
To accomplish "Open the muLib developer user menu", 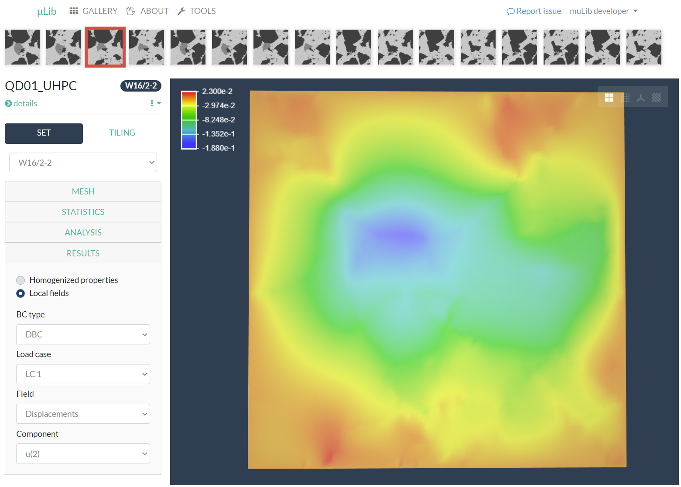I will [x=603, y=11].
